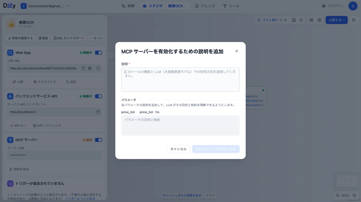Viewport: 361px width, 202px height.
Task: Toggle the バックエンドサービス API switch
Action: tap(98, 96)
